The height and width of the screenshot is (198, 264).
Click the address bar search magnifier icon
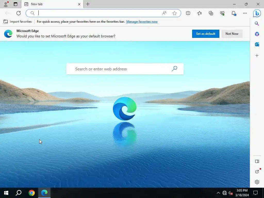(x=32, y=13)
